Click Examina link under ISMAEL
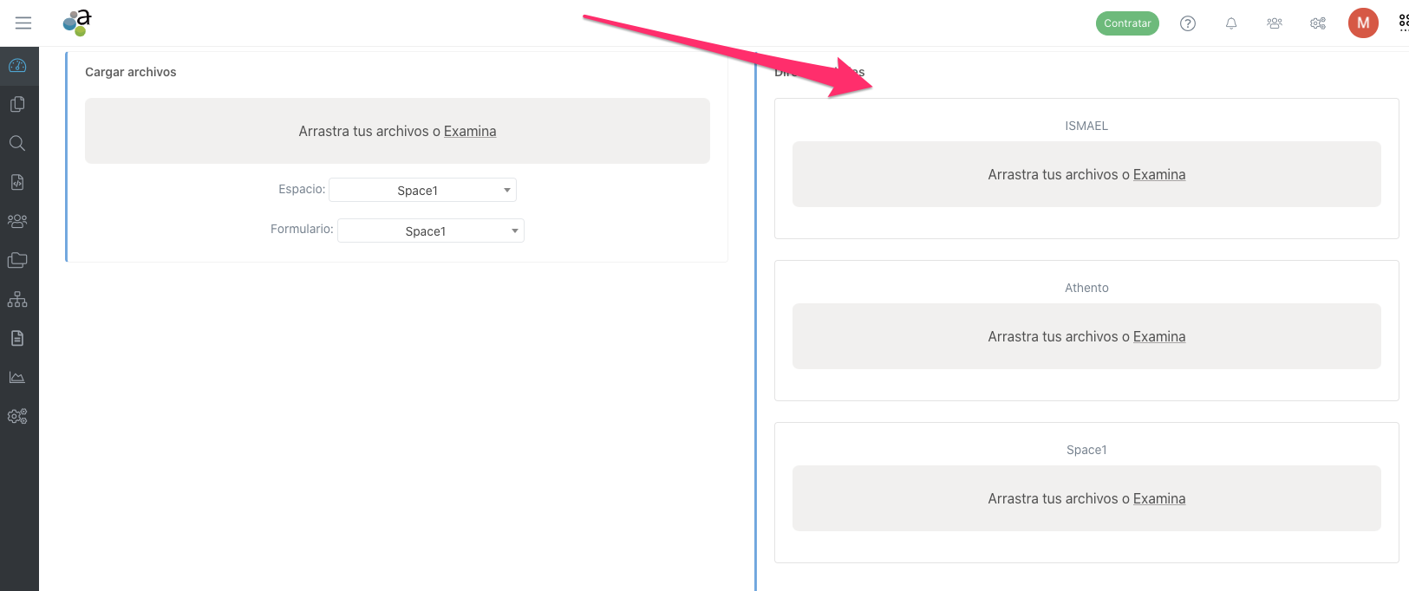Viewport: 1409px width, 591px height. tap(1158, 175)
